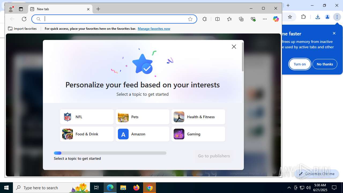Open Microsoft Edge taskbar icon
343x193 pixels.
pos(110,188)
